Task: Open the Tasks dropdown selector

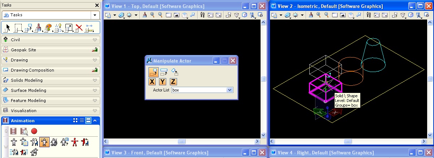Action: coord(95,15)
